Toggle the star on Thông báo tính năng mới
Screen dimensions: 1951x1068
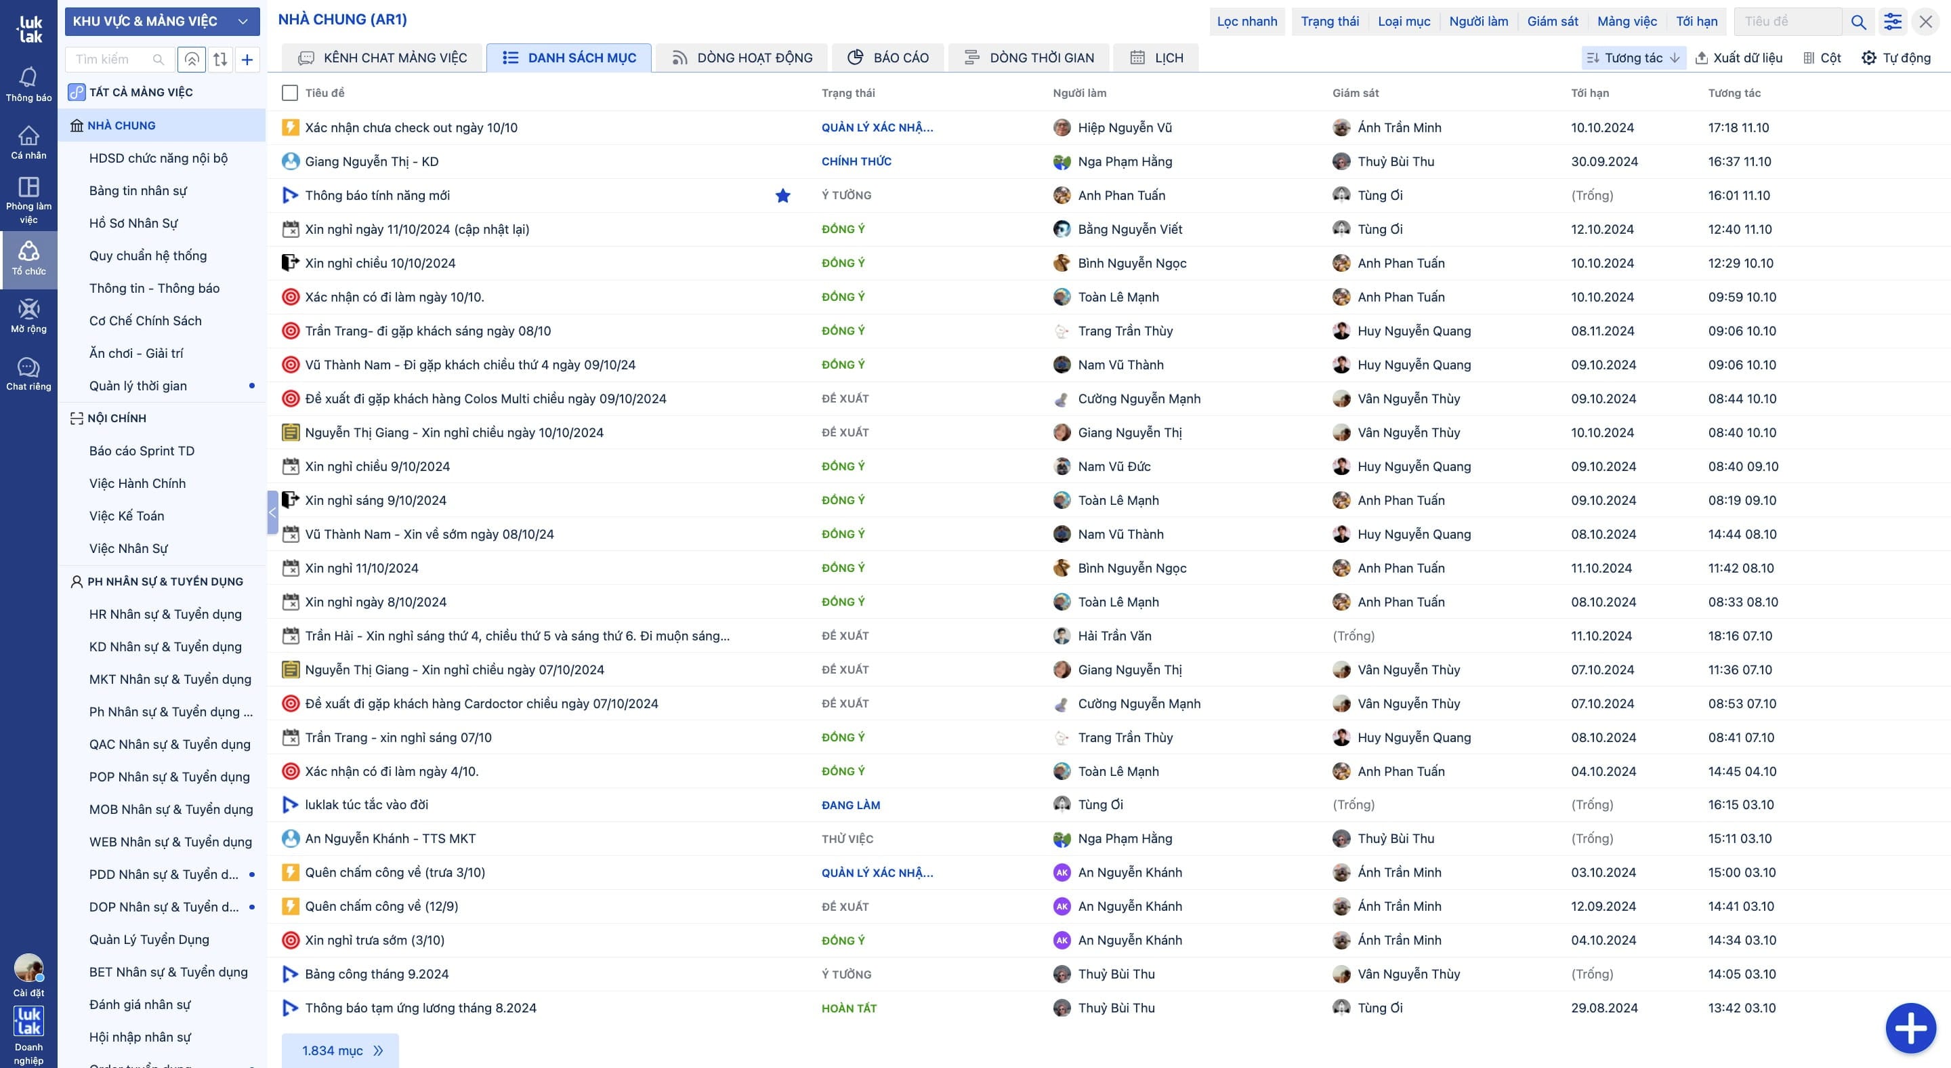click(x=782, y=195)
